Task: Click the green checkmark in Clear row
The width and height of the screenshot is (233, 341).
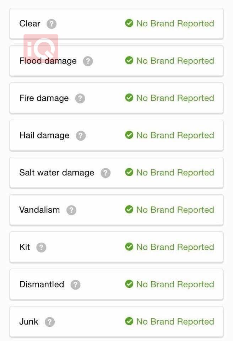Action: [129, 23]
